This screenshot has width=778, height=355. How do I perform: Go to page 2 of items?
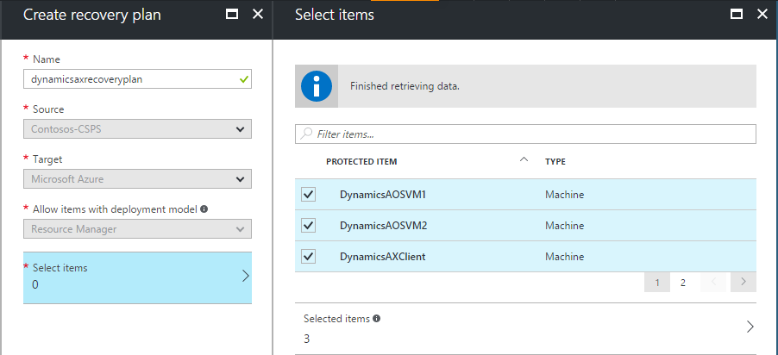pyautogui.click(x=682, y=283)
